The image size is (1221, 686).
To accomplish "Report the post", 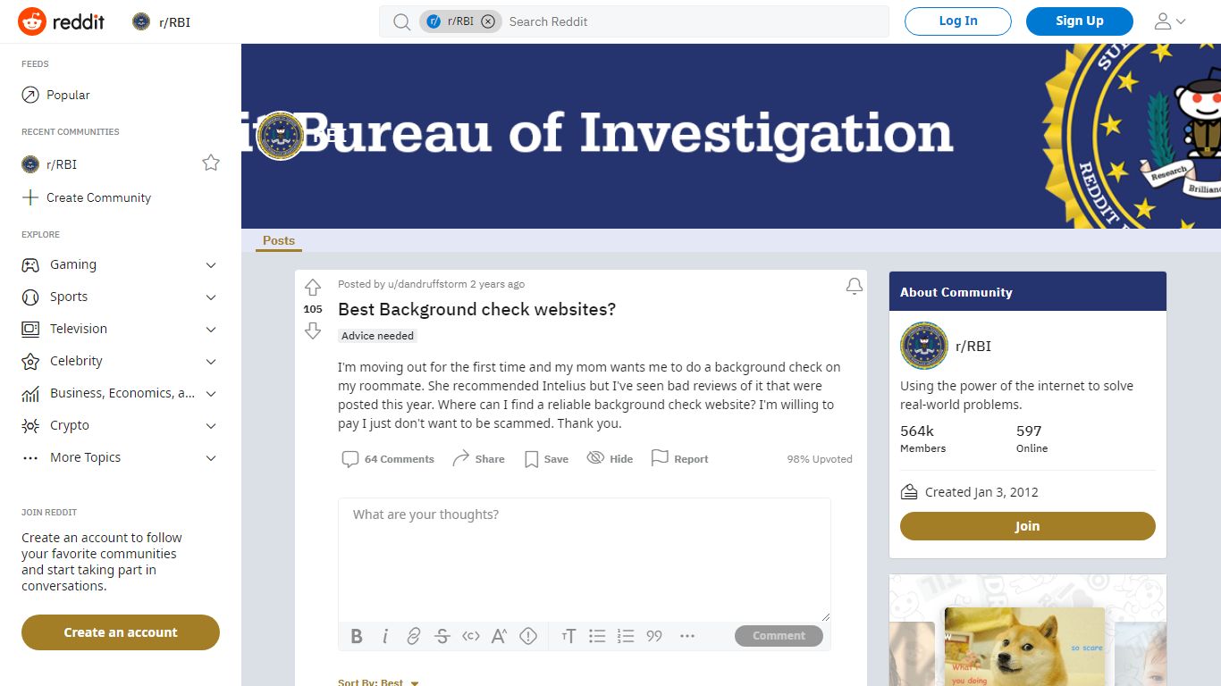I will (x=679, y=459).
